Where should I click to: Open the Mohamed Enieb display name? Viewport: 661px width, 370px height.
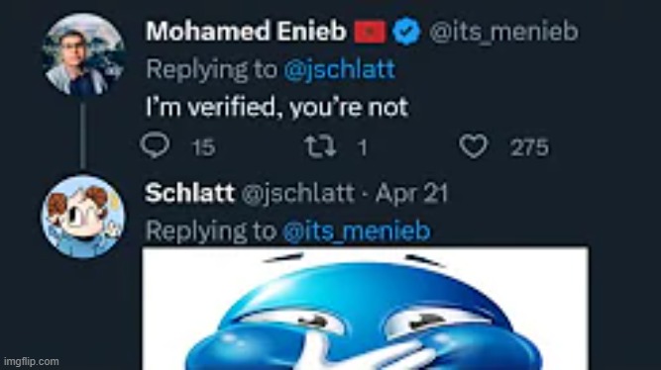click(246, 32)
